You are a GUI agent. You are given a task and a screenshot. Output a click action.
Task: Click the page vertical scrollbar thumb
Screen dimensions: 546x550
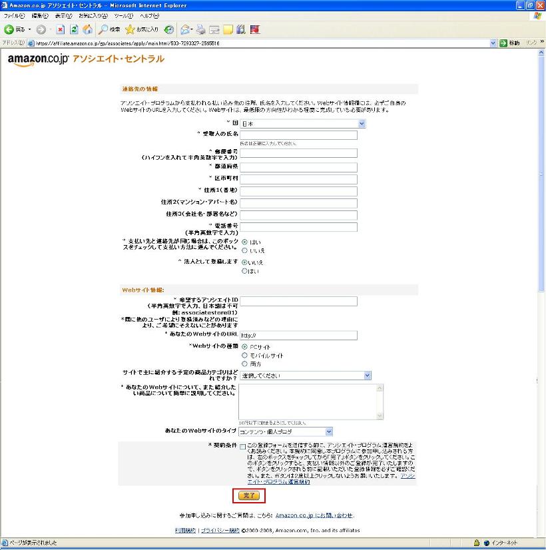[541, 174]
